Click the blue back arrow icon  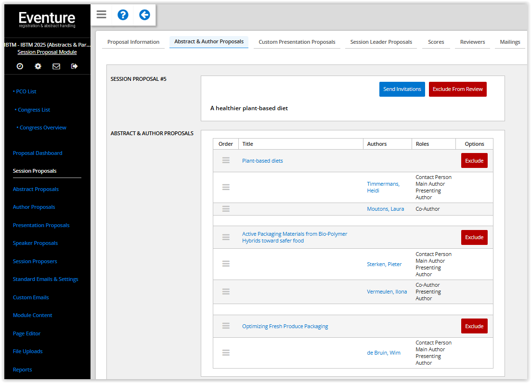[x=144, y=15]
